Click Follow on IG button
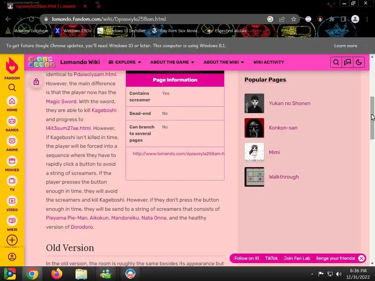 point(246,258)
